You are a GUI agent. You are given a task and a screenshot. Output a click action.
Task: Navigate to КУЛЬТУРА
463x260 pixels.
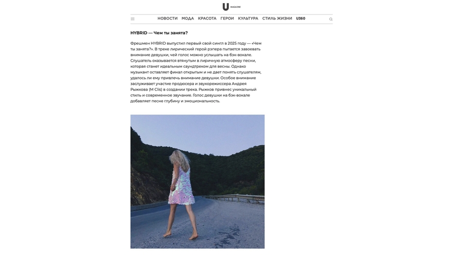248,18
